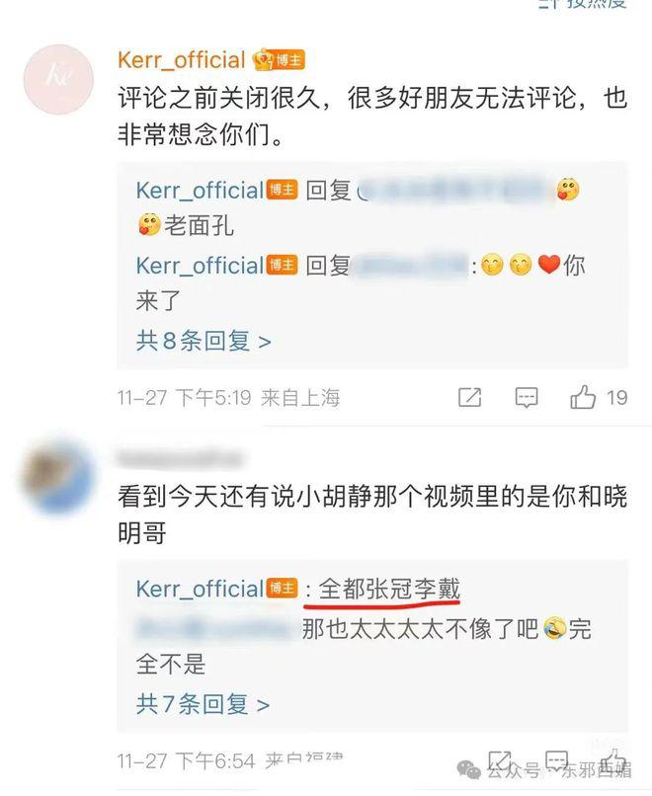Like the first Kerr_official comment

583,396
